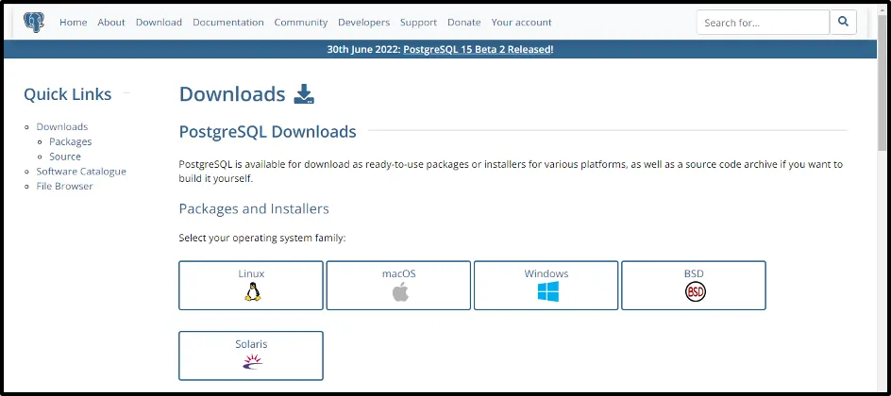The height and width of the screenshot is (396, 891).
Task: Navigate to Your account
Action: click(x=521, y=23)
